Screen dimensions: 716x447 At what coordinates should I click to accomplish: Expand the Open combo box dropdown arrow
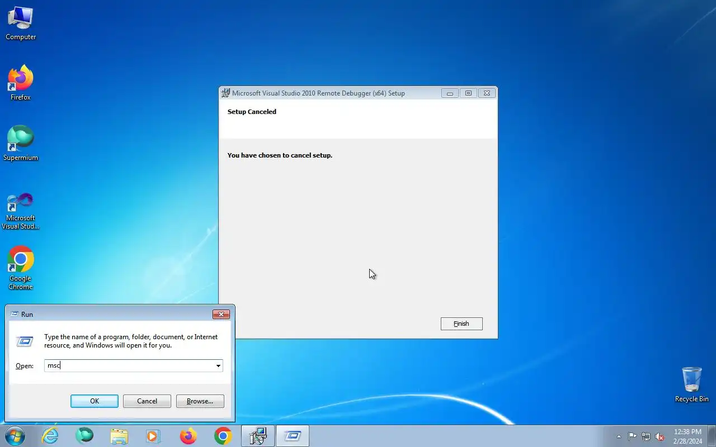point(218,365)
